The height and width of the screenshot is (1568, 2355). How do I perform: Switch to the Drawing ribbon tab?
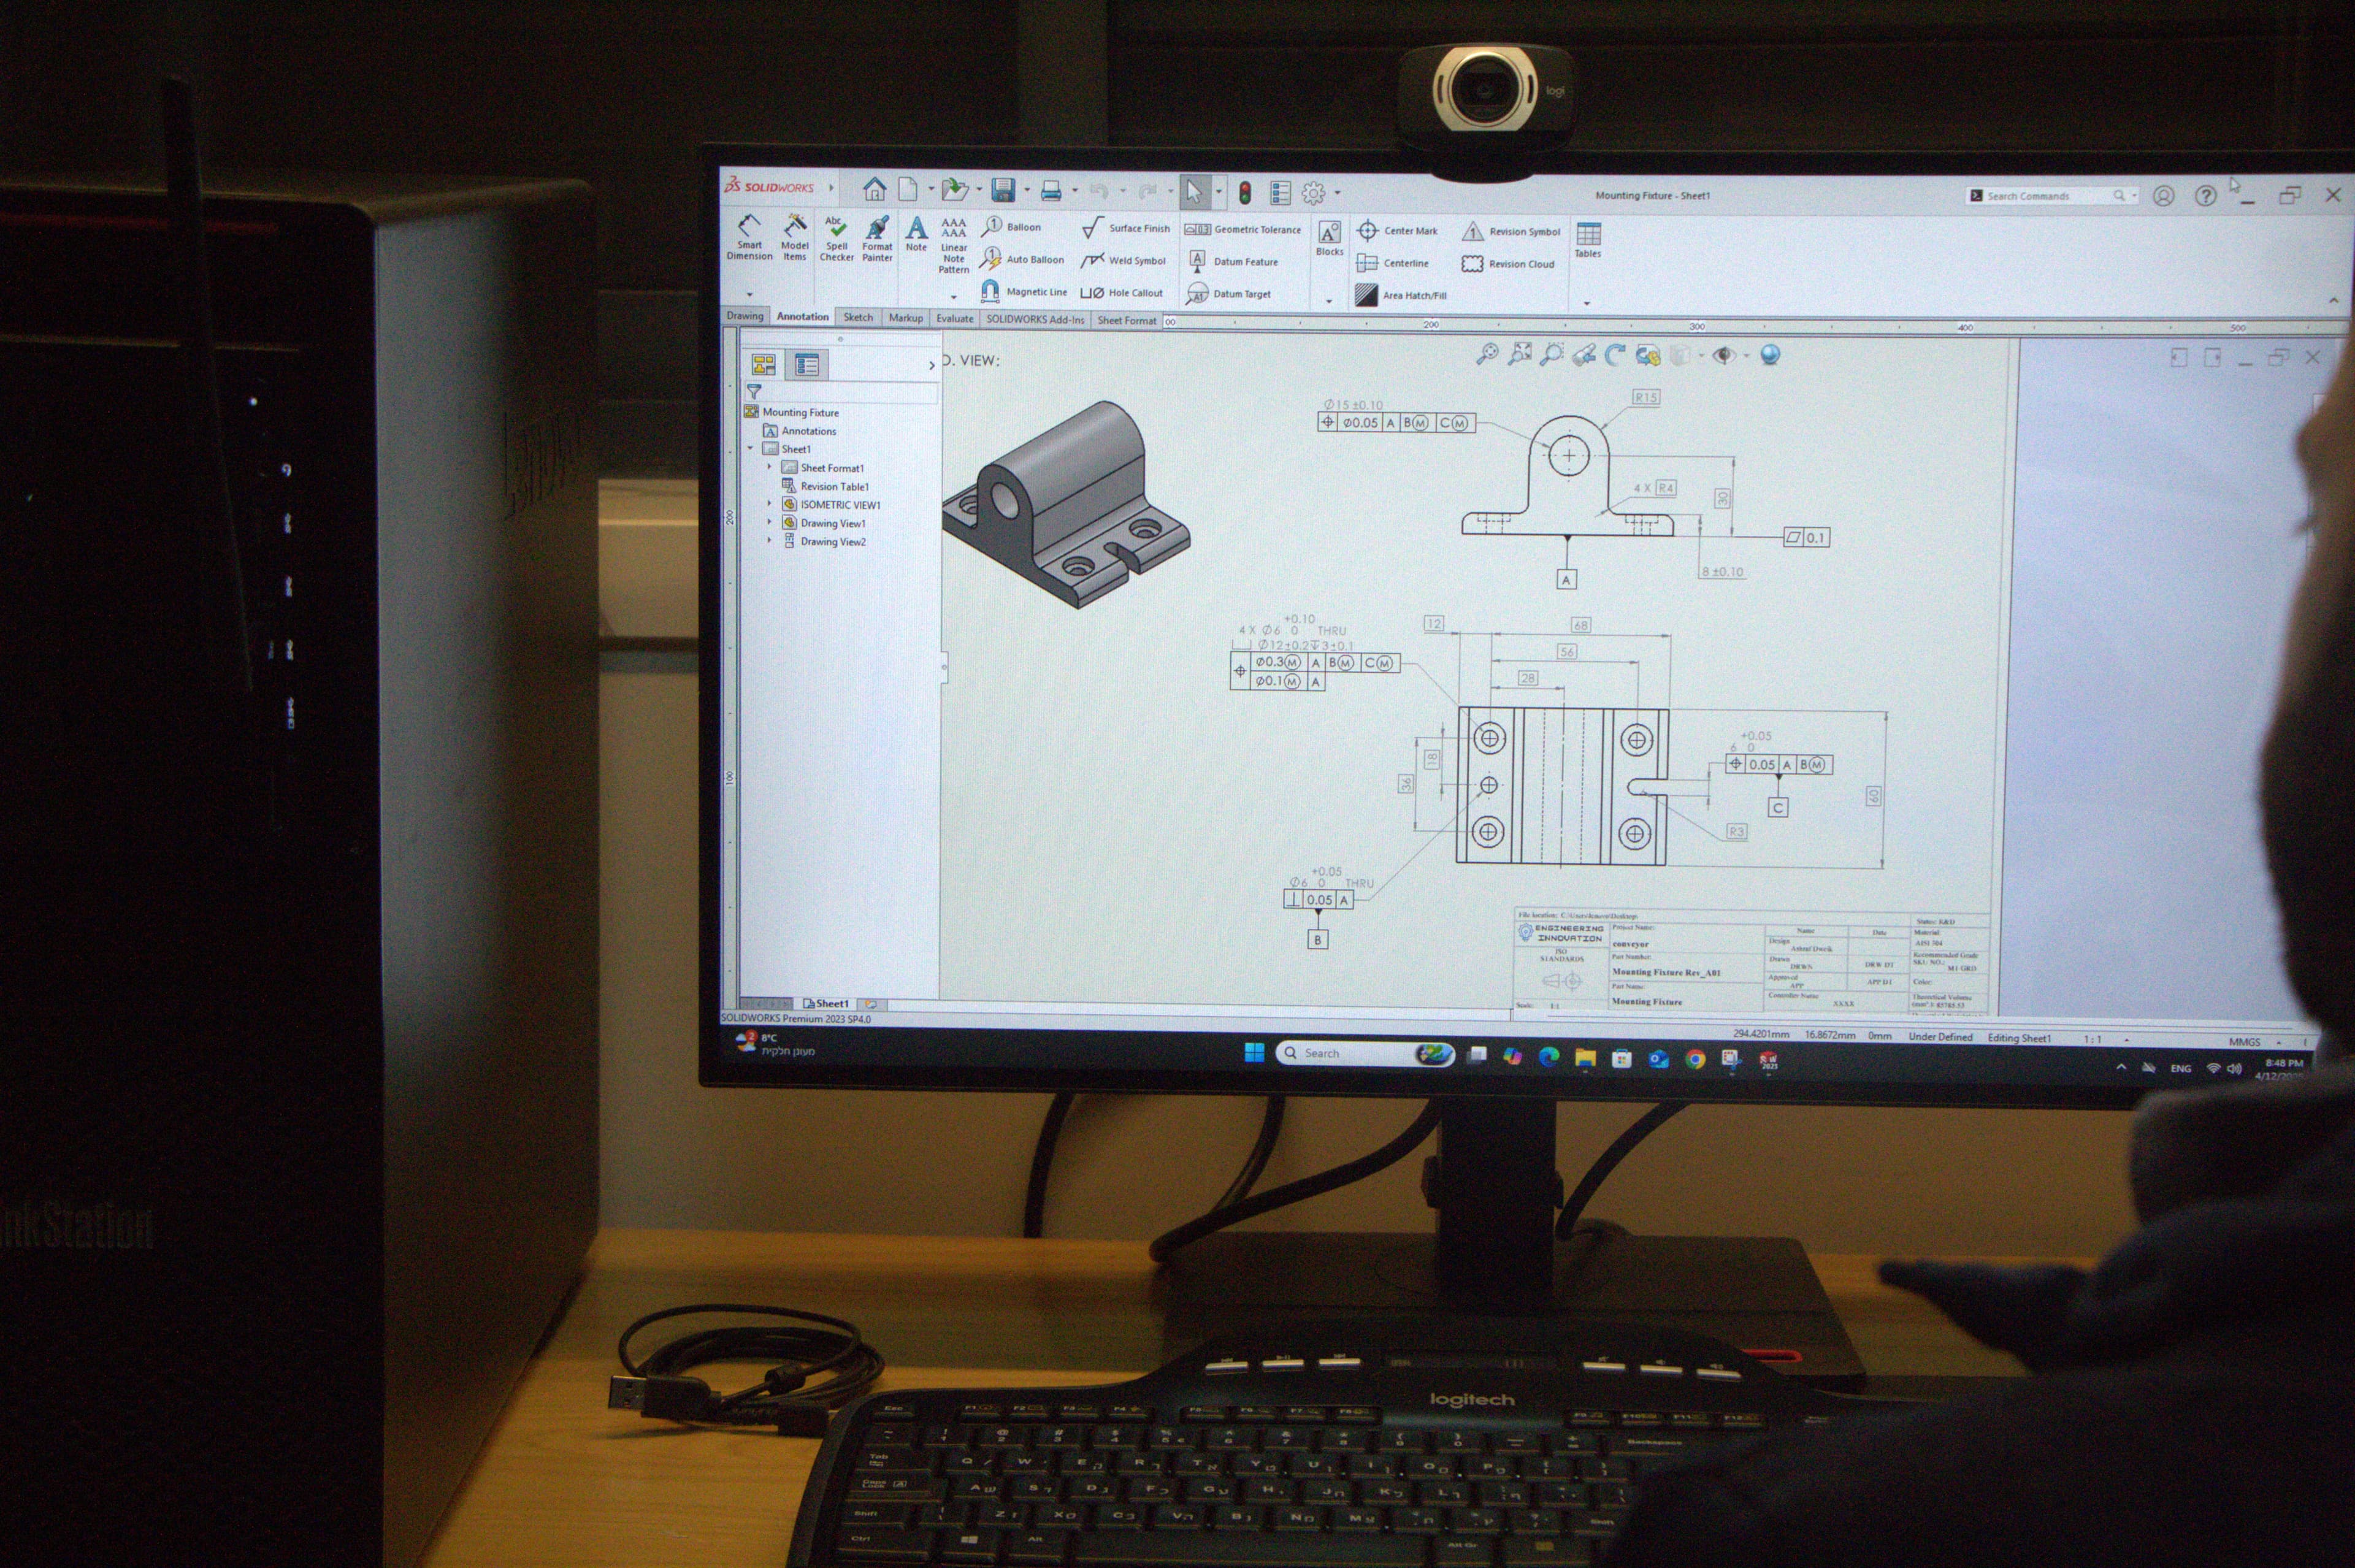745,316
